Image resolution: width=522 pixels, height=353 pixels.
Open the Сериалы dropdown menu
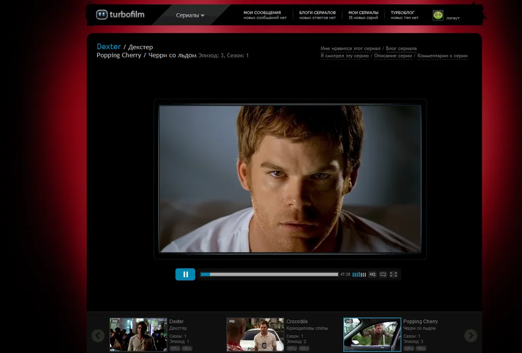pyautogui.click(x=190, y=15)
